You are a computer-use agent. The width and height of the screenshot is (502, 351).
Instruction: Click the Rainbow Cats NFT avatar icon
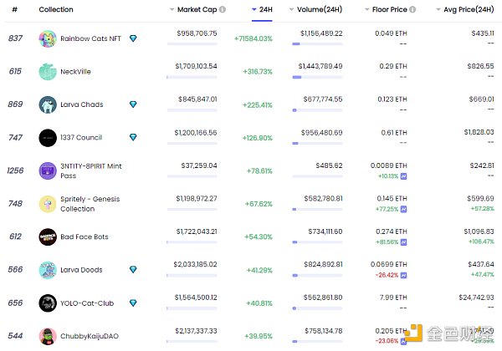tap(48, 38)
